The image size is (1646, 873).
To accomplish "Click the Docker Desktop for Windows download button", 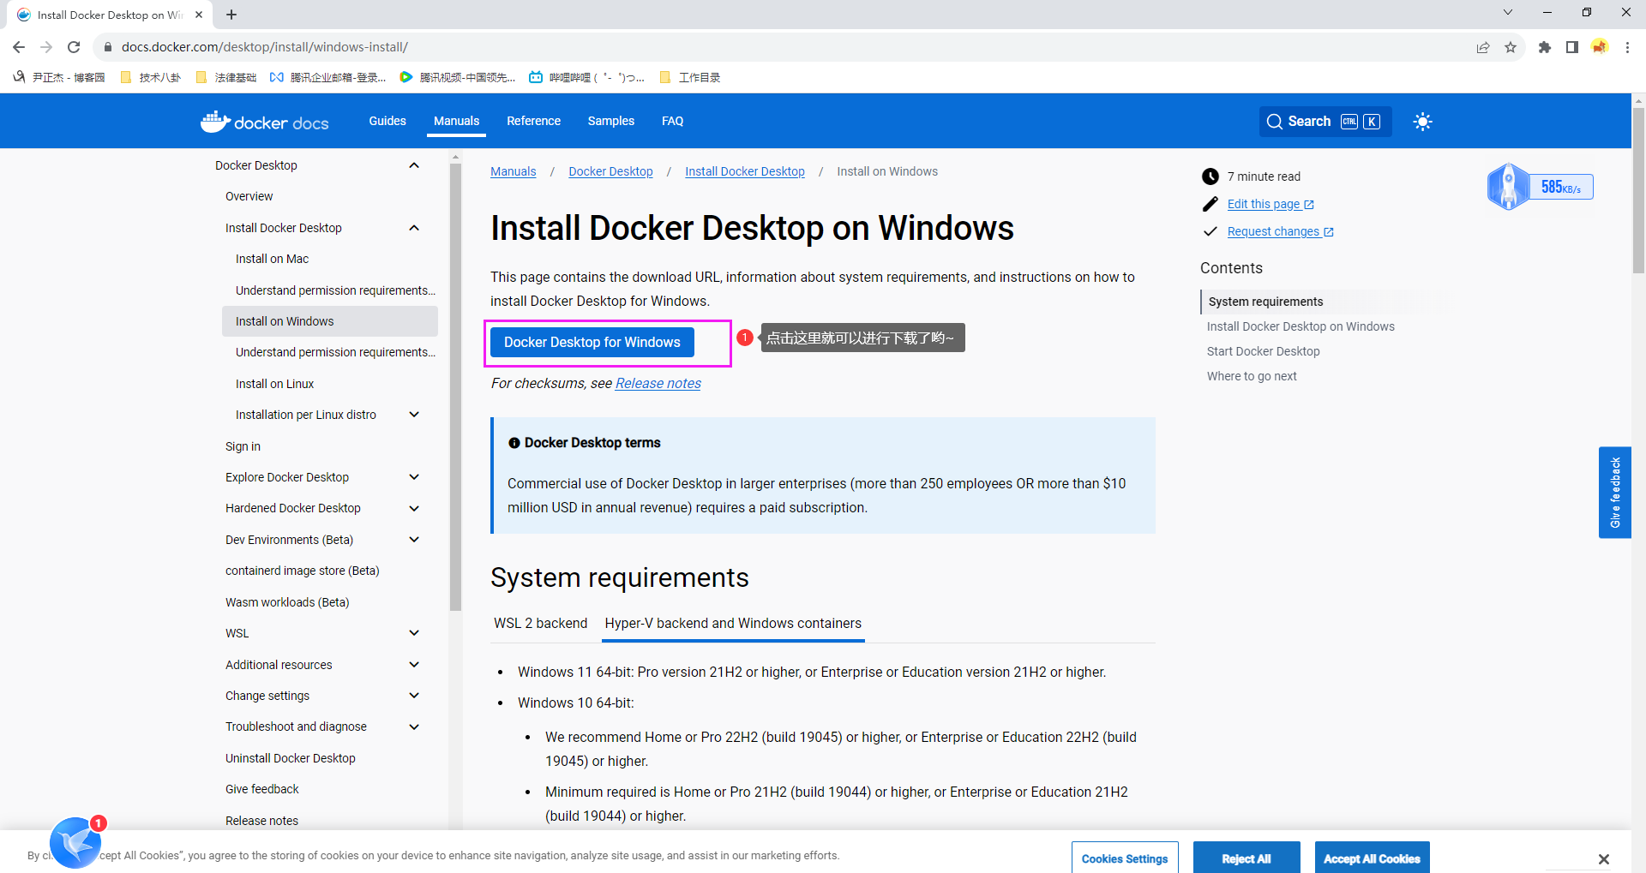I will 592,343.
